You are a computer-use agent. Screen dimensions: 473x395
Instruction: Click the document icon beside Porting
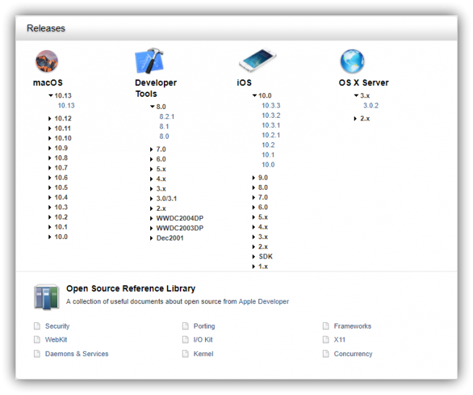(x=185, y=326)
